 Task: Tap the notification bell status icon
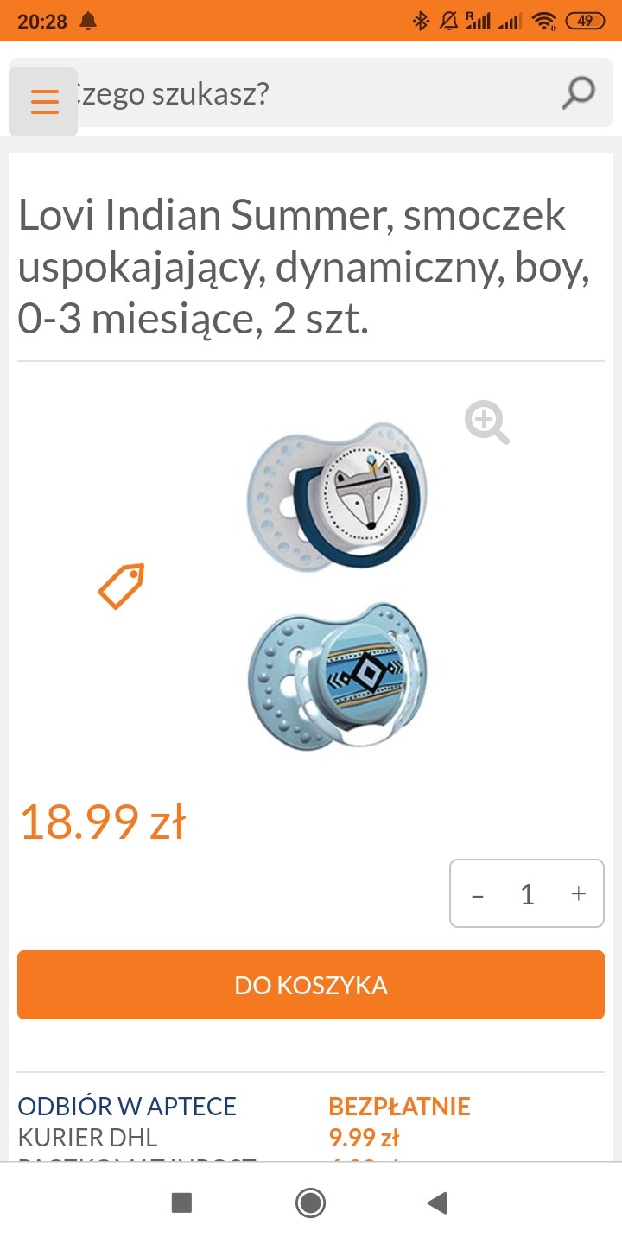[x=87, y=21]
